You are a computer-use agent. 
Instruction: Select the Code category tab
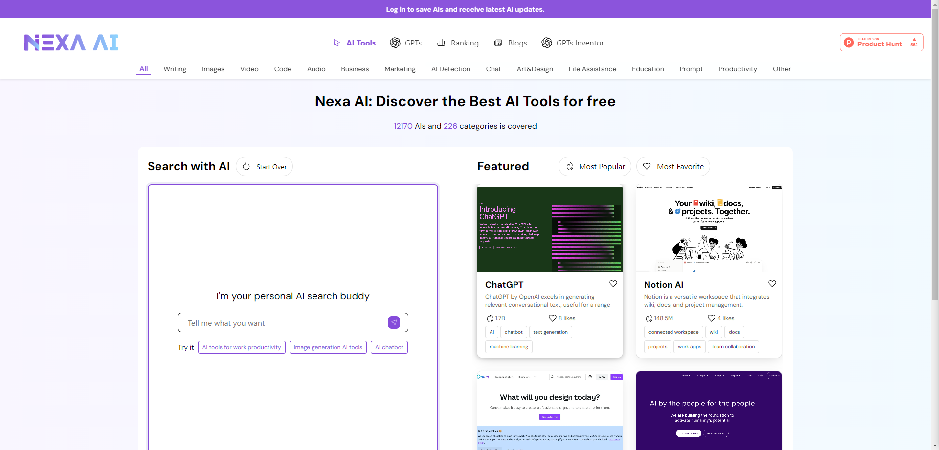[x=283, y=69]
